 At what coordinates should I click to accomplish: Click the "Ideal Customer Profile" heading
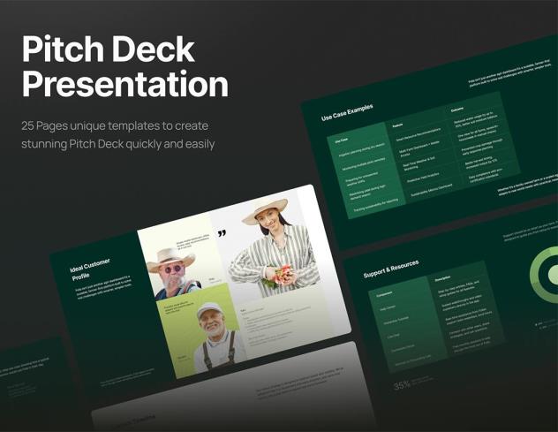pos(91,271)
